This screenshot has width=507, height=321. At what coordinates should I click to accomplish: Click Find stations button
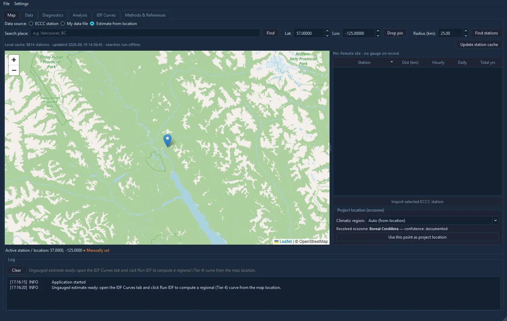point(486,33)
